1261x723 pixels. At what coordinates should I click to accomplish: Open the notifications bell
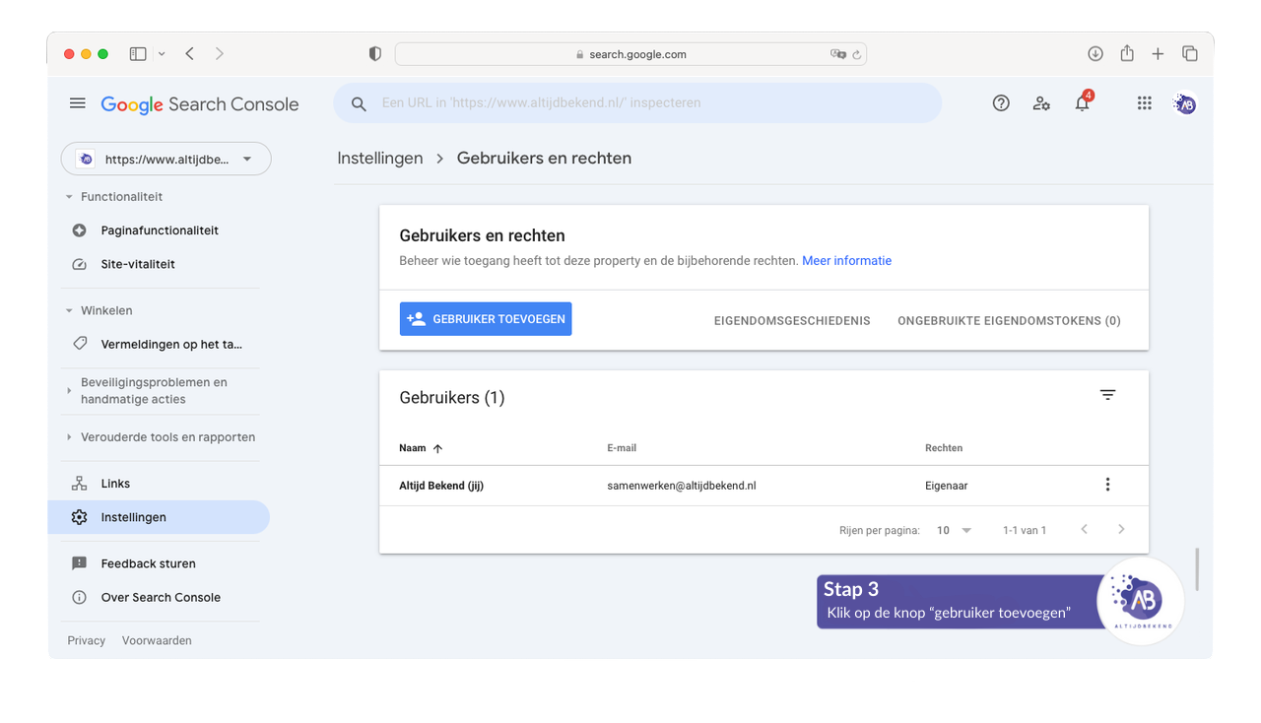coord(1082,103)
